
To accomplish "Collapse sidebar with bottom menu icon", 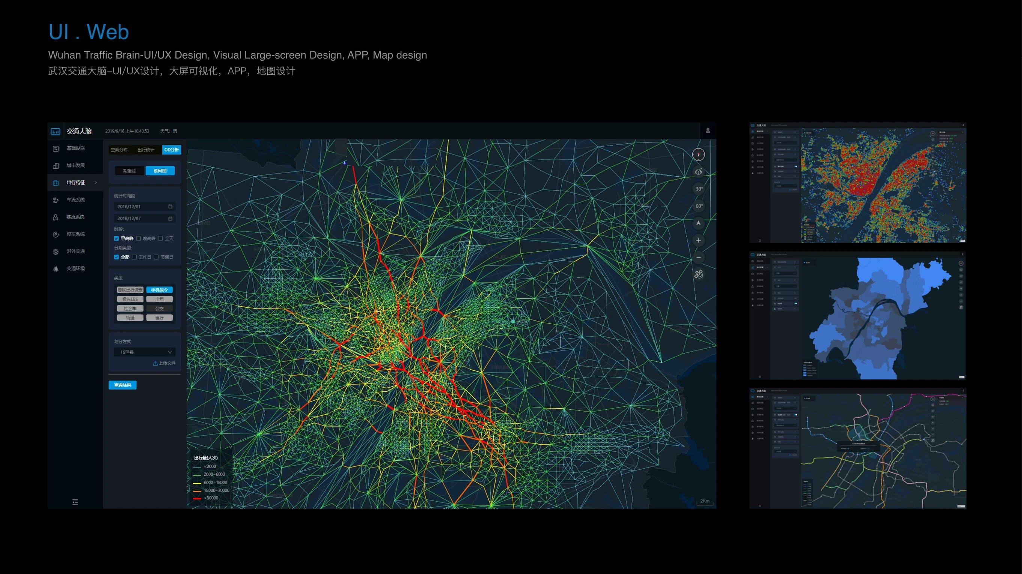I will [75, 502].
